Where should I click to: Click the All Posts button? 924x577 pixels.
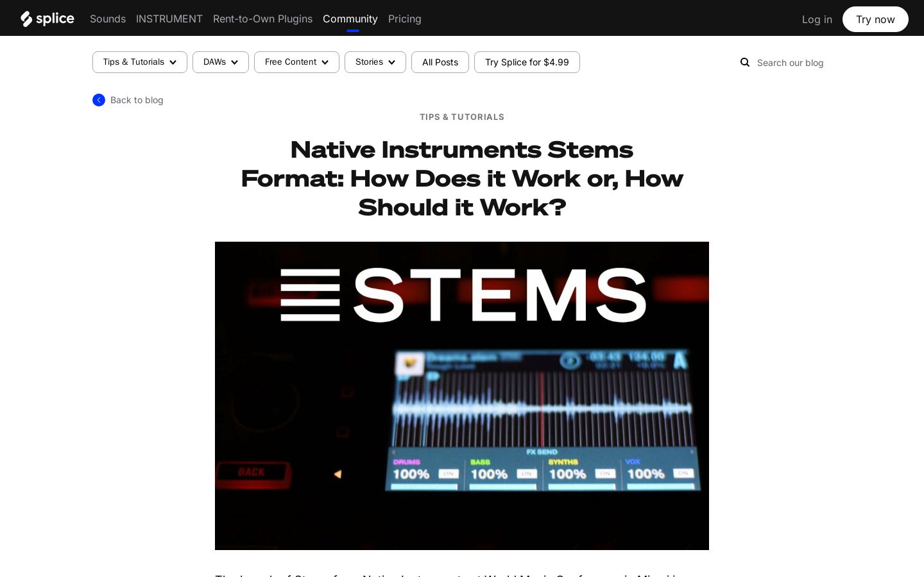[440, 62]
